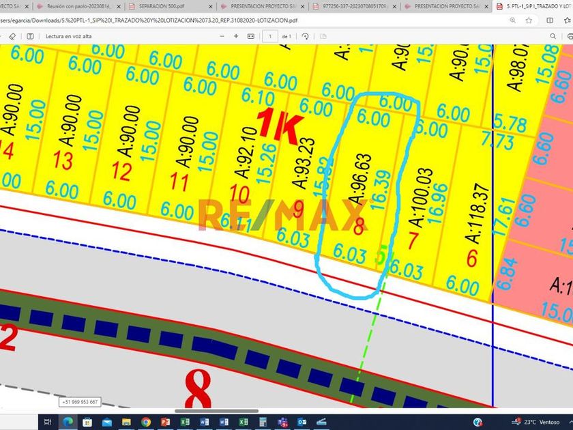Click the zoom out minus button
573x430 pixels.
(x=222, y=36)
